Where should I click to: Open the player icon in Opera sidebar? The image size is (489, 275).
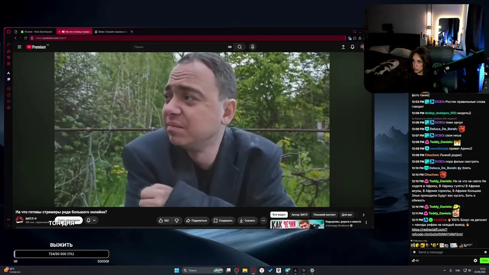pyautogui.click(x=9, y=89)
